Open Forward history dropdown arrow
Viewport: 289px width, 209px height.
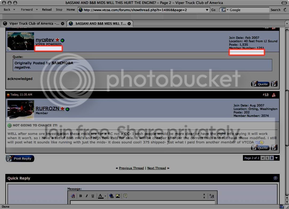[37, 10]
